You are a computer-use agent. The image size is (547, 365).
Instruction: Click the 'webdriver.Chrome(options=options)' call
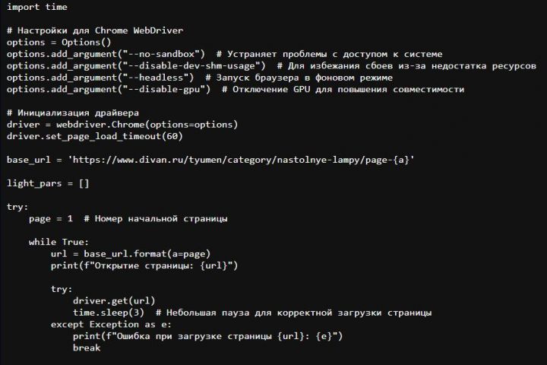(144, 124)
